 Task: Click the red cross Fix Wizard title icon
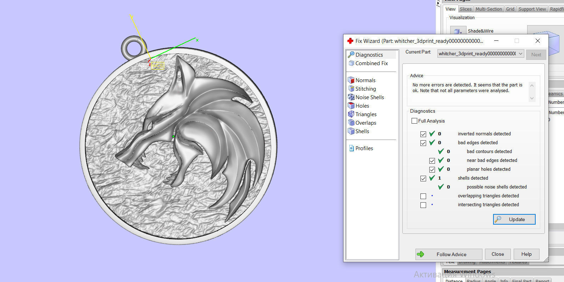(x=350, y=41)
